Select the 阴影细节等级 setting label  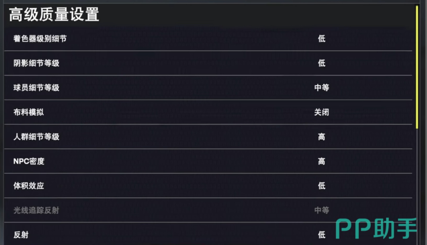click(x=36, y=63)
